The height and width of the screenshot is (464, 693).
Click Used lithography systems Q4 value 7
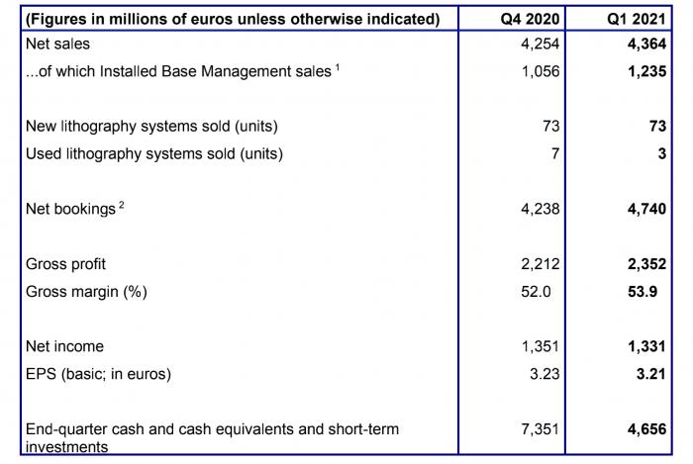tap(554, 153)
